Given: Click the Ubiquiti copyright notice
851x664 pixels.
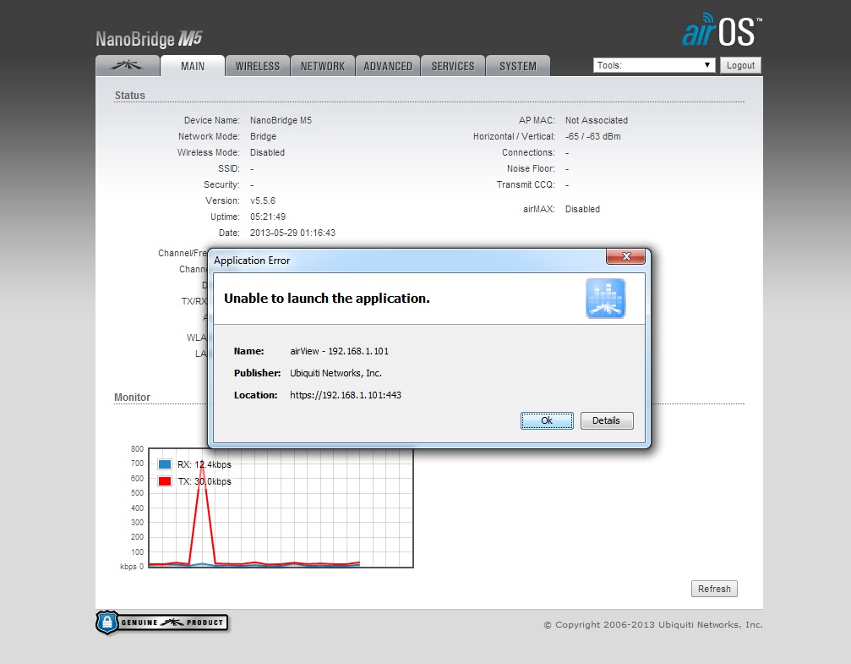Looking at the screenshot, I should point(653,625).
